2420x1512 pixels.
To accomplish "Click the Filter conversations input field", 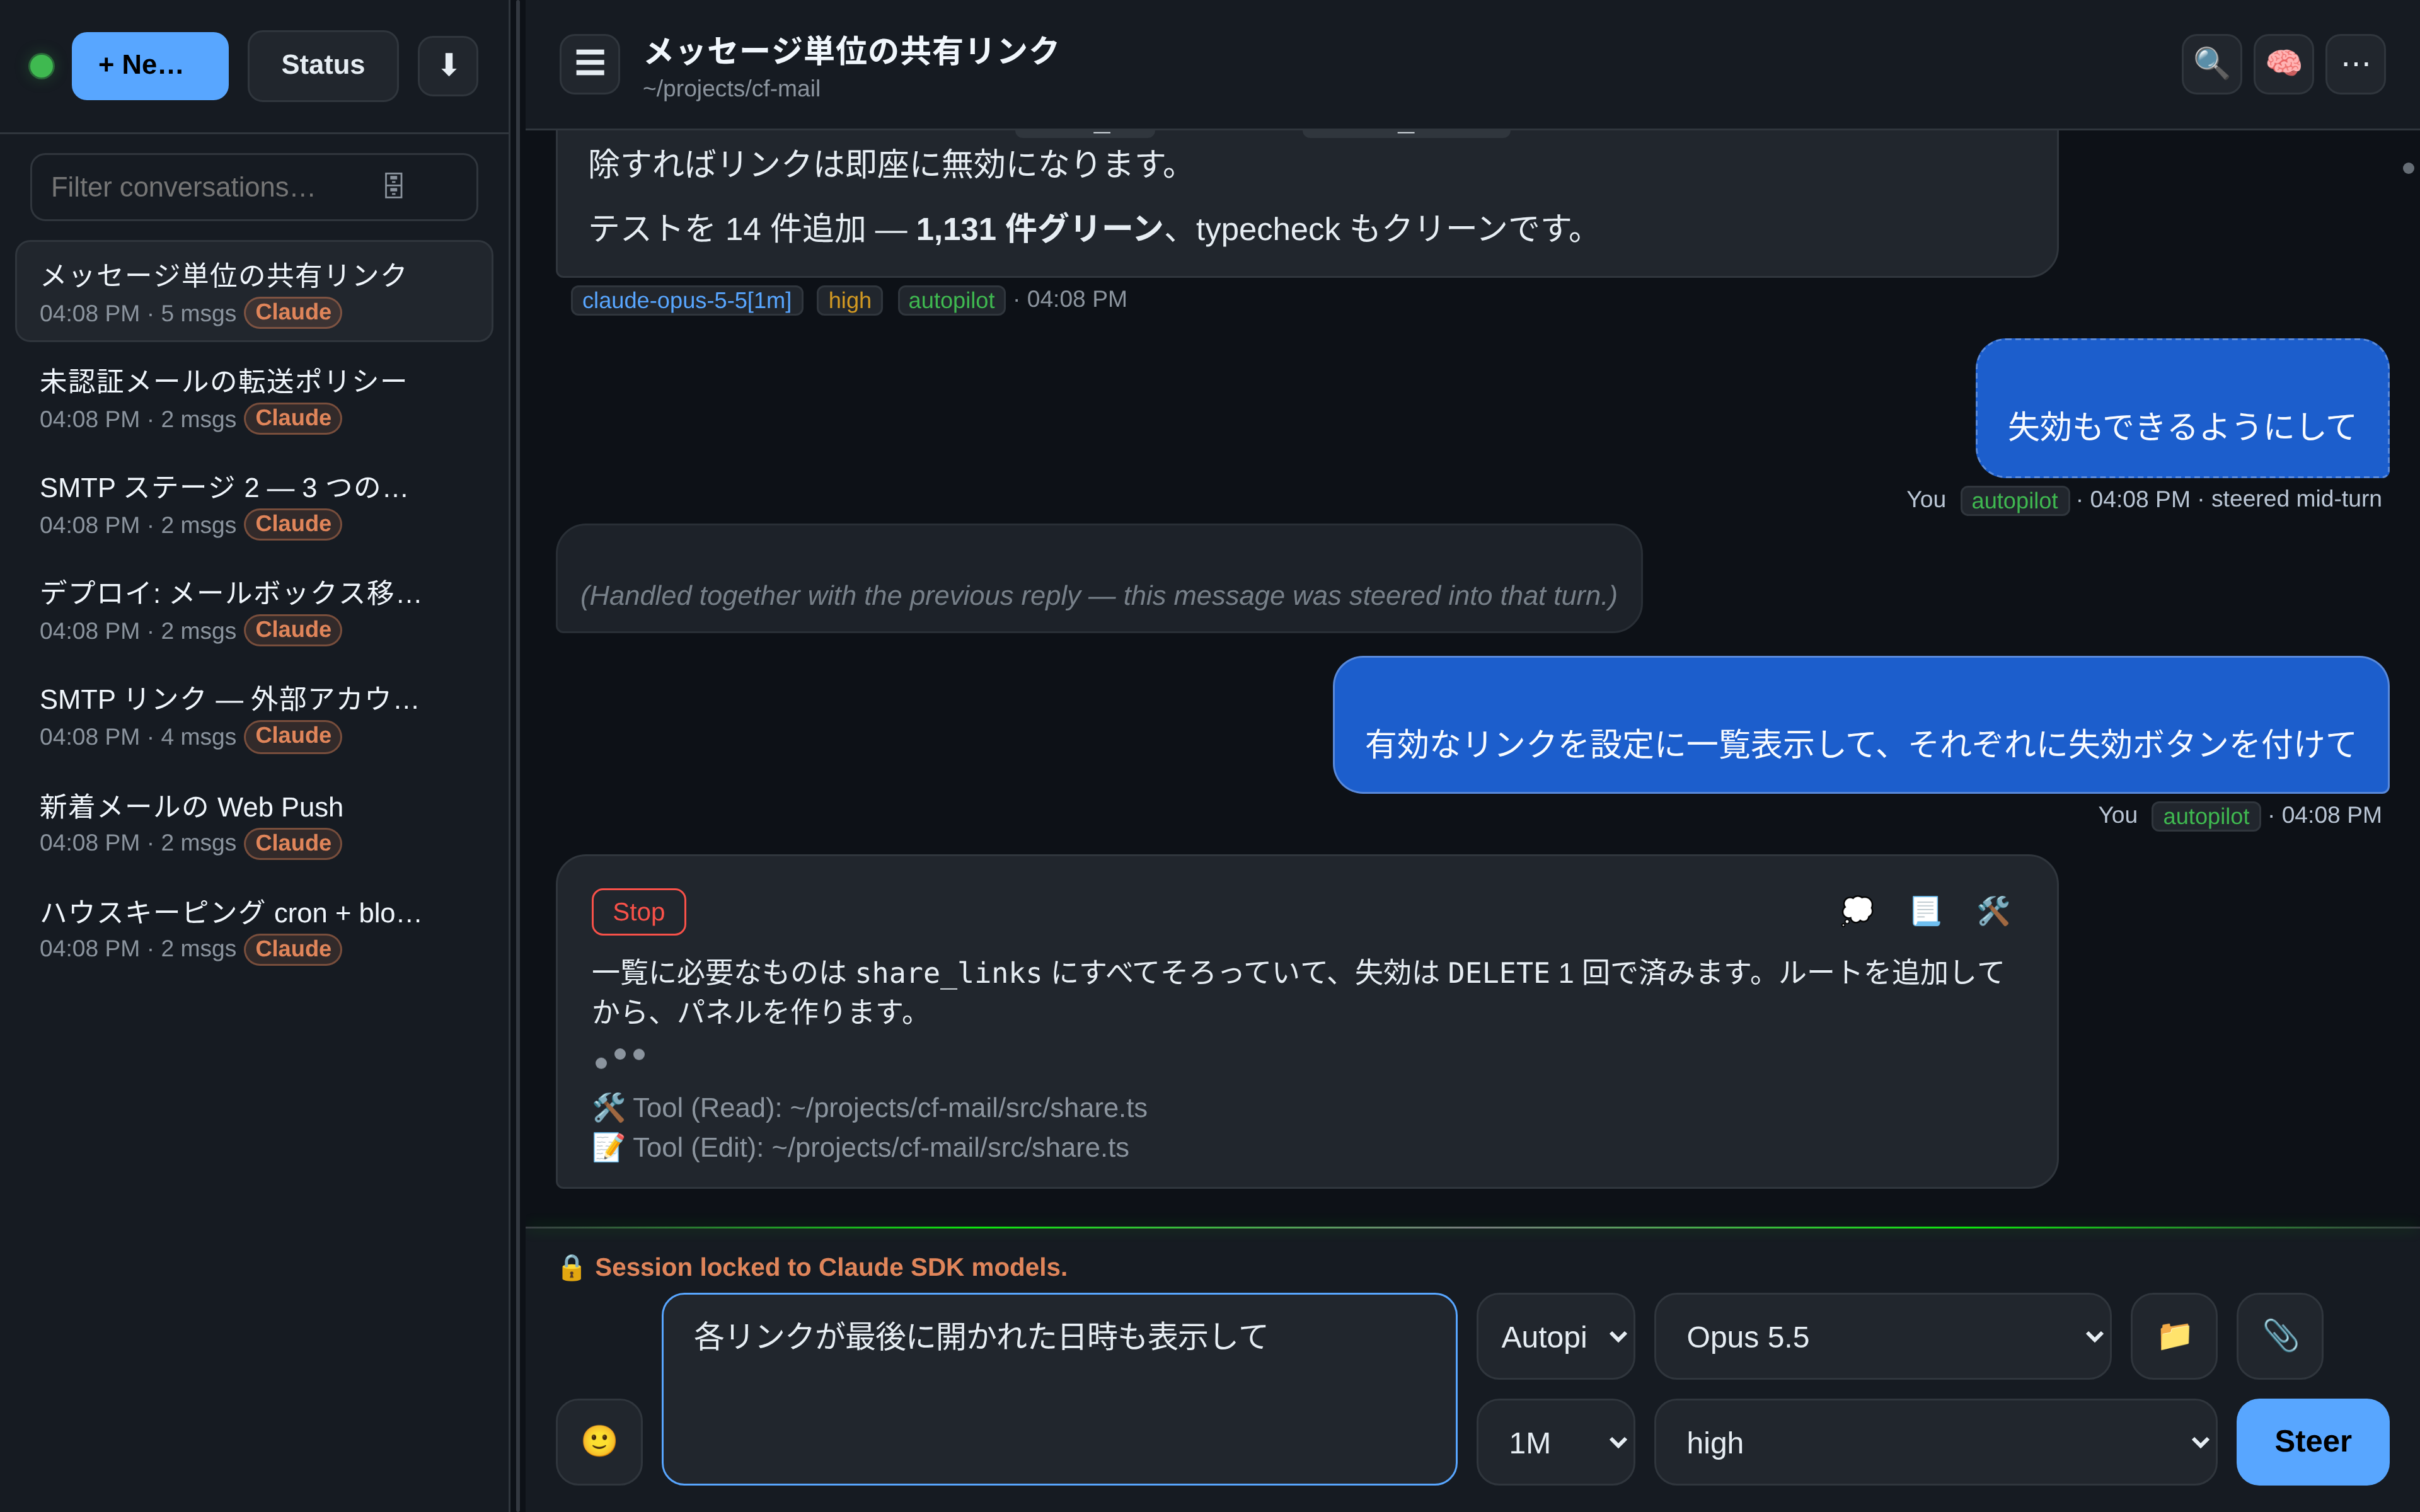I will click(x=254, y=187).
